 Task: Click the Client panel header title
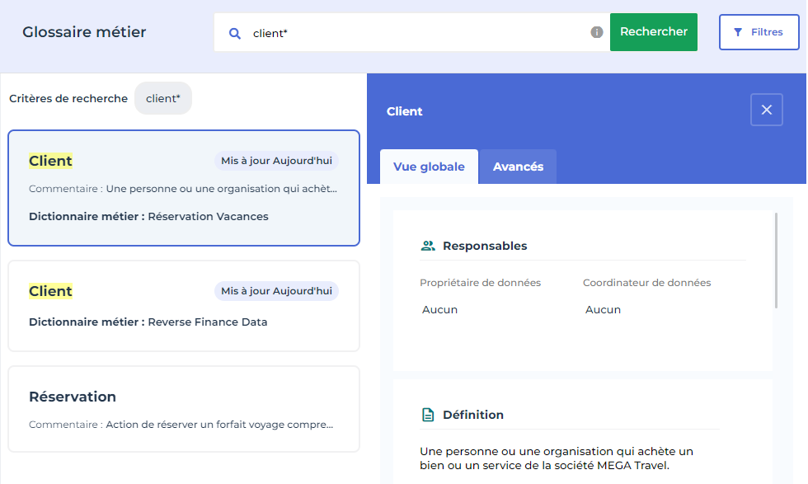[x=404, y=111]
